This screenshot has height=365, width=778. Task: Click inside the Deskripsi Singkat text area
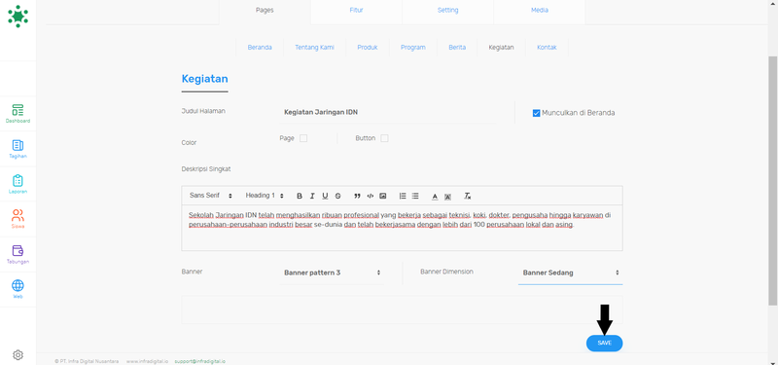click(402, 228)
